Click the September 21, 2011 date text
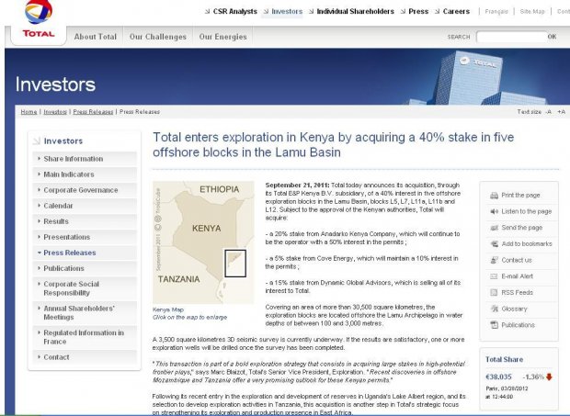 (297, 186)
